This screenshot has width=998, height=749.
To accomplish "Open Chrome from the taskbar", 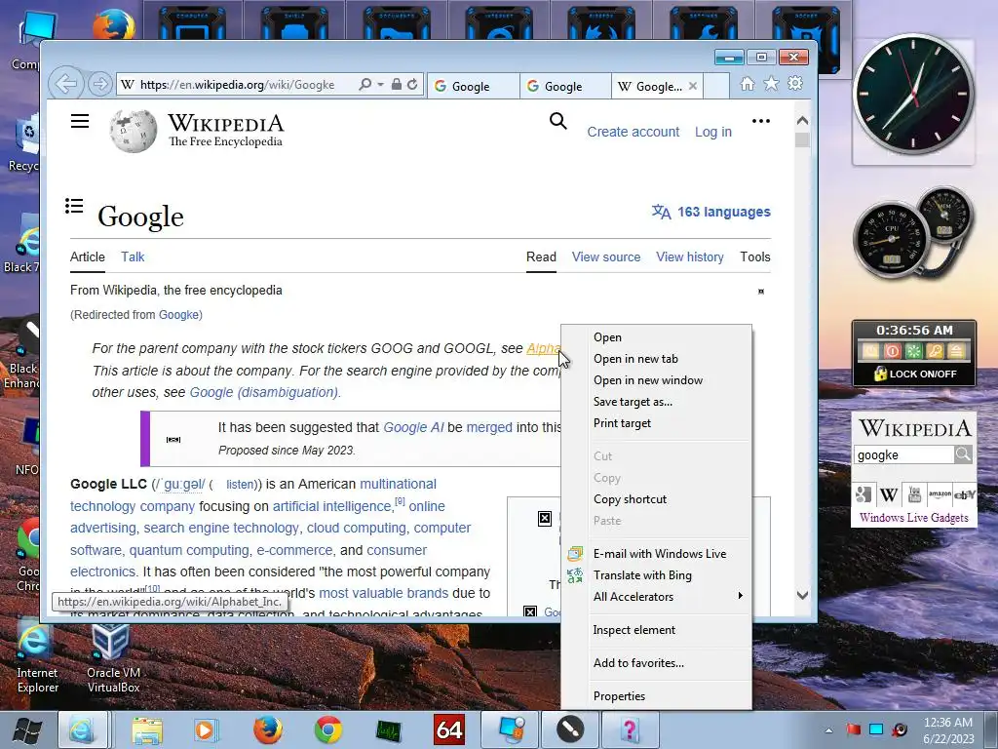I will pyautogui.click(x=327, y=729).
